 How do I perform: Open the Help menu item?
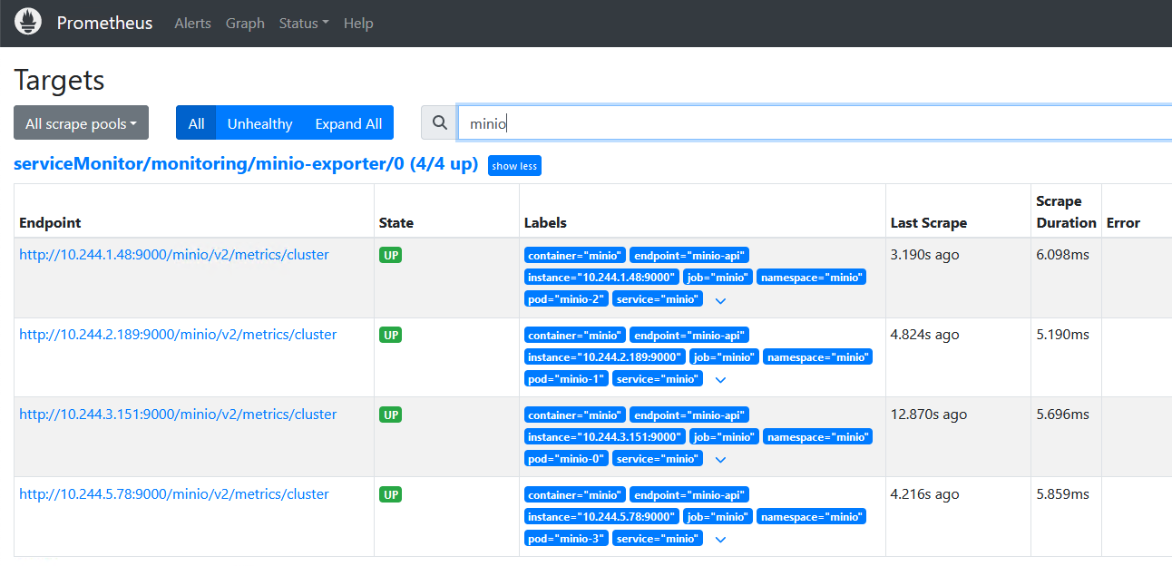(358, 24)
